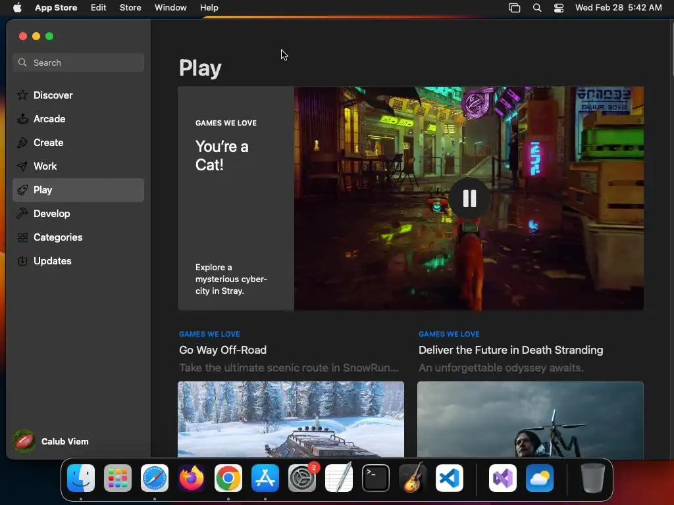Open the Weather app from the Dock
Screen dimensions: 674x505
540,478
